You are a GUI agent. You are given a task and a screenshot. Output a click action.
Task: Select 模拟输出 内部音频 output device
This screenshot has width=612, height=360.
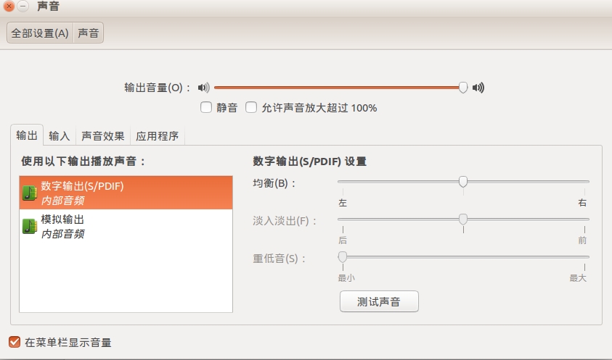click(126, 227)
